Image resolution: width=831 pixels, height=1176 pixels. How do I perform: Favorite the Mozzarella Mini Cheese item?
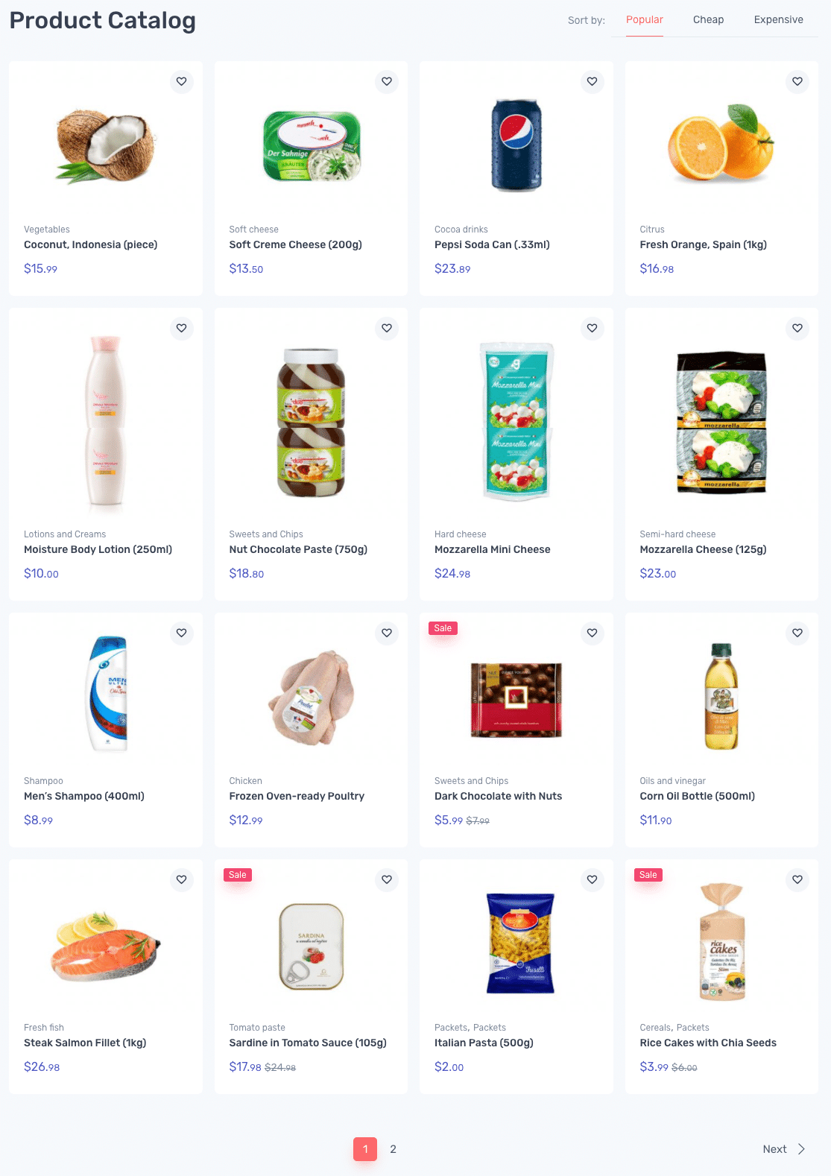click(592, 328)
